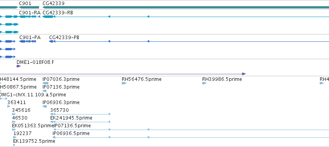
Task: Click the 365730 alignment feature
Action: click(x=80, y=114)
